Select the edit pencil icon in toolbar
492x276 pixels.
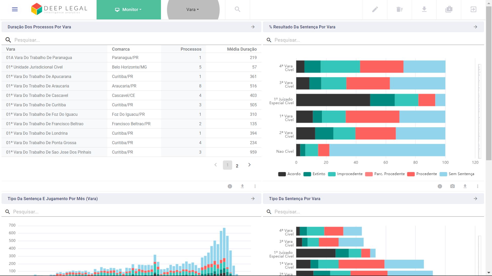click(x=375, y=9)
